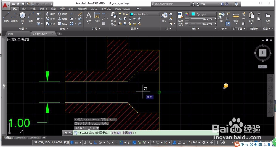Toggle snap mode in status bar
Viewport: 276px width, 147px height.
coord(77,142)
